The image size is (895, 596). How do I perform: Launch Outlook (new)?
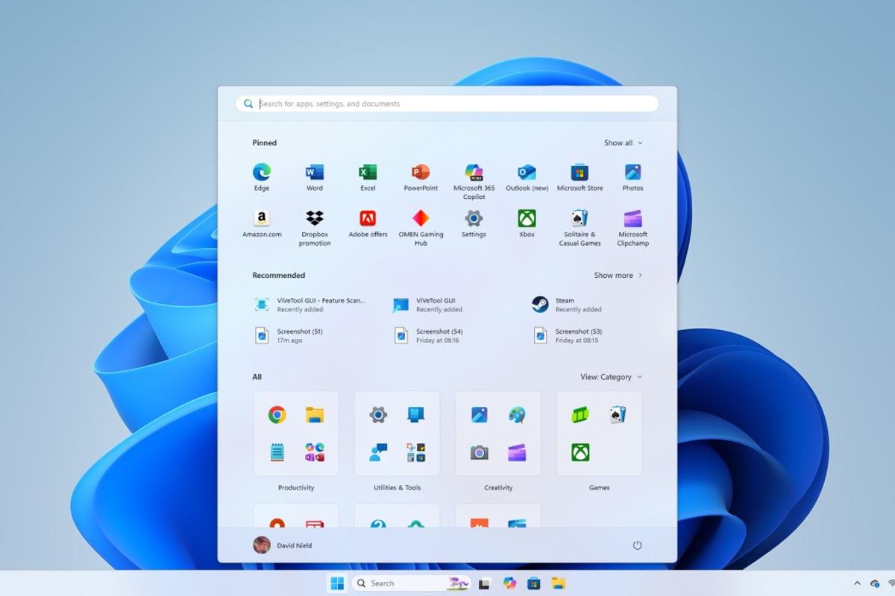(x=527, y=171)
